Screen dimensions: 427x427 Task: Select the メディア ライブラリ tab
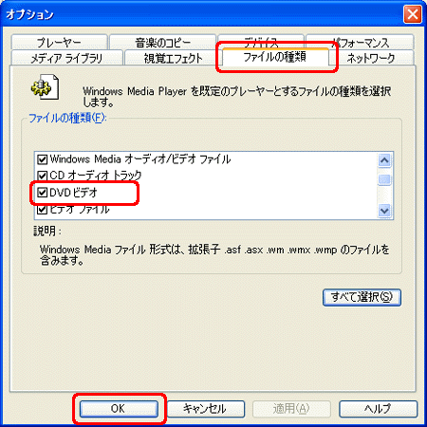66,58
